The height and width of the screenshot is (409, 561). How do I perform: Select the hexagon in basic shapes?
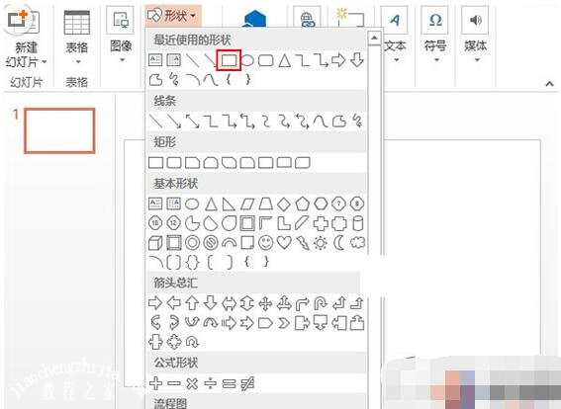(x=321, y=204)
